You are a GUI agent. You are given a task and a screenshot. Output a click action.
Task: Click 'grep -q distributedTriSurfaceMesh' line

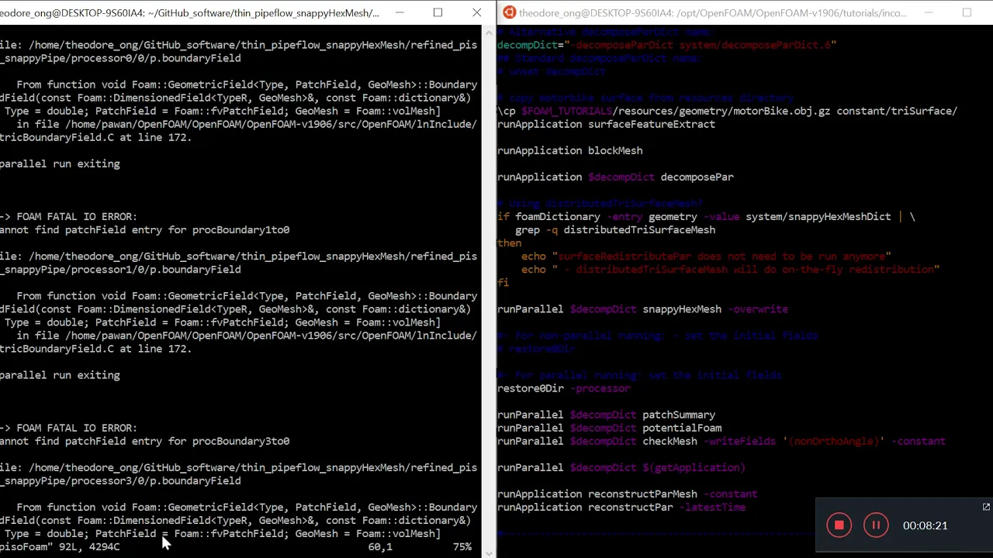[x=615, y=229]
